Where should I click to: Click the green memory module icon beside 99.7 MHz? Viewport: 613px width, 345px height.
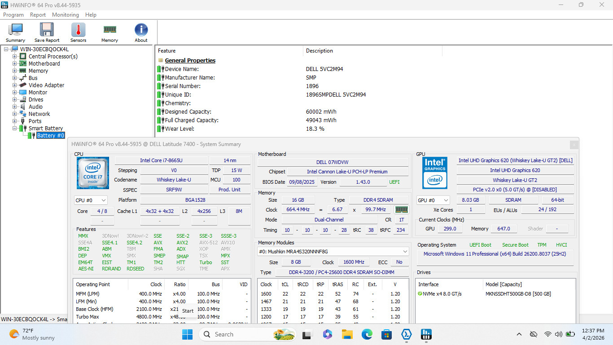401,209
